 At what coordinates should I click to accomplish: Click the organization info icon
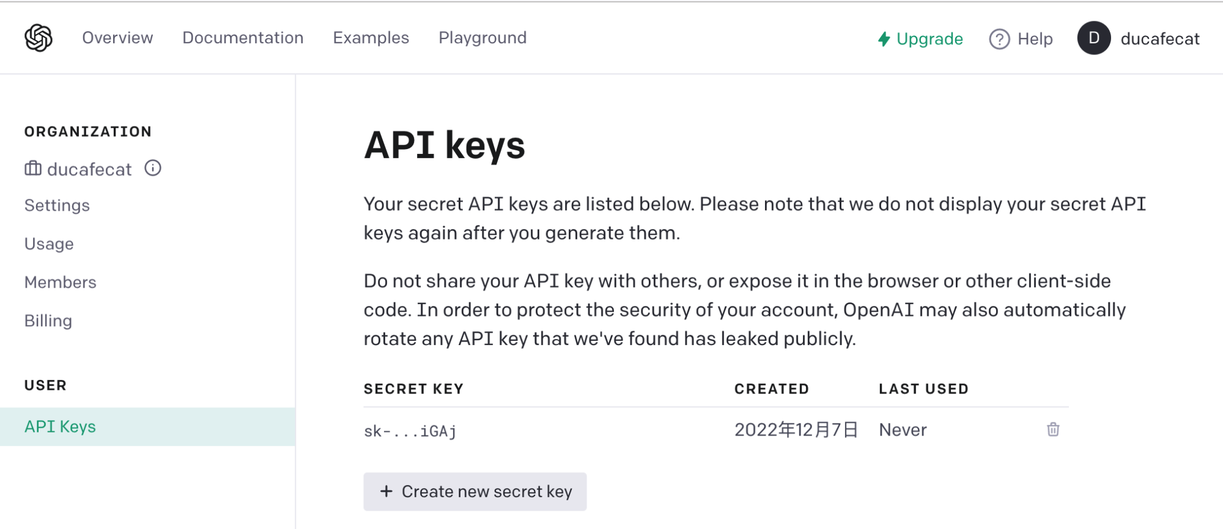click(x=153, y=168)
